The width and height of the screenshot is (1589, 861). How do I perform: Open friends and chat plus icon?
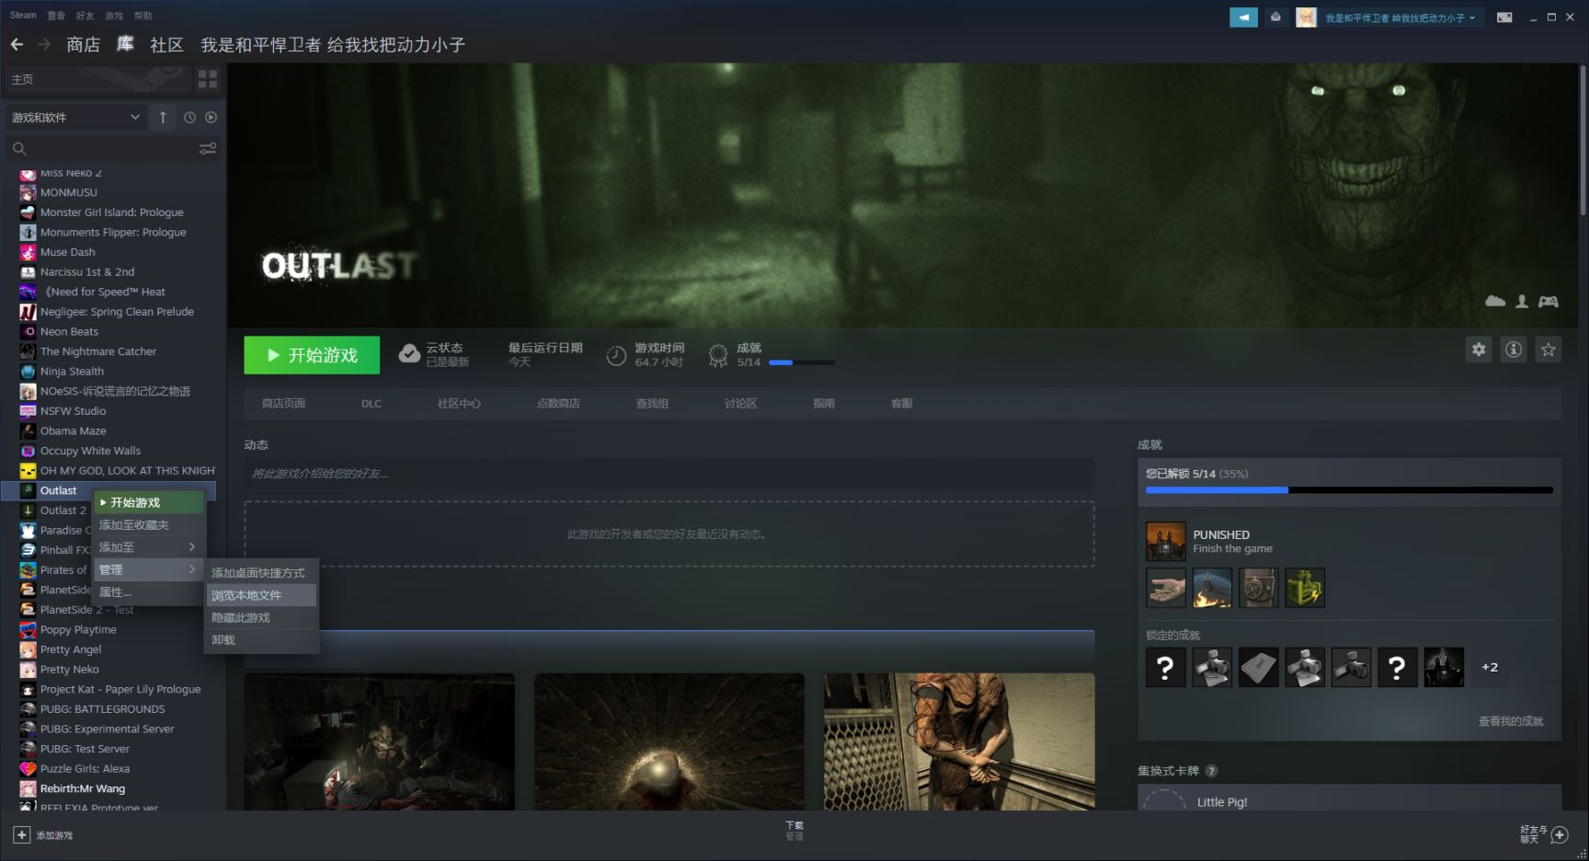click(1560, 835)
